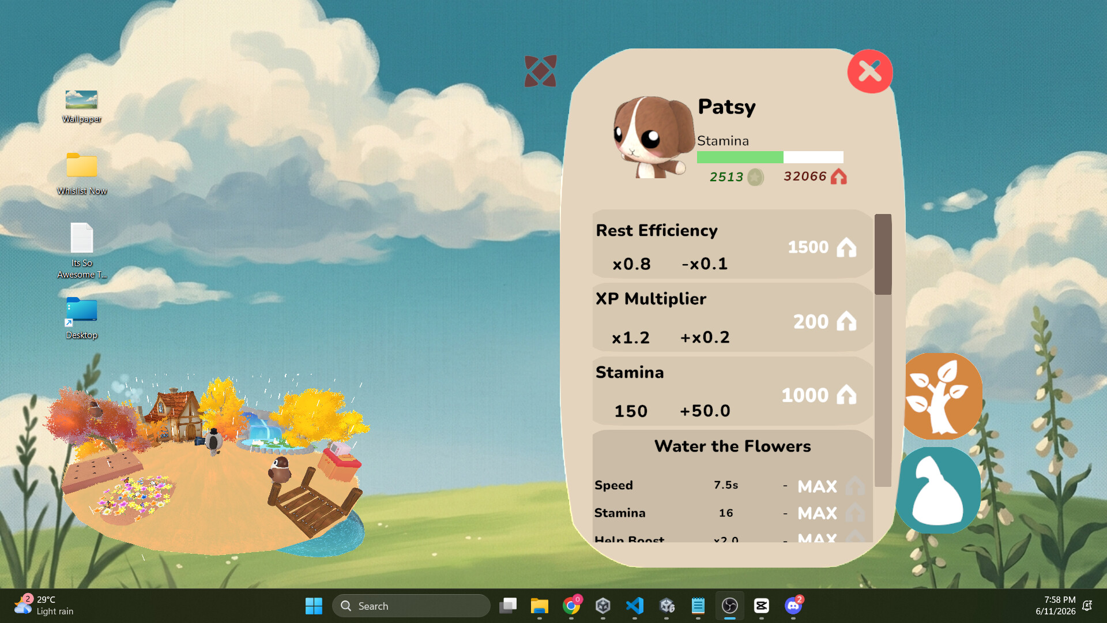
Task: Buy Stamina upgrade for 1000
Action: click(x=819, y=395)
